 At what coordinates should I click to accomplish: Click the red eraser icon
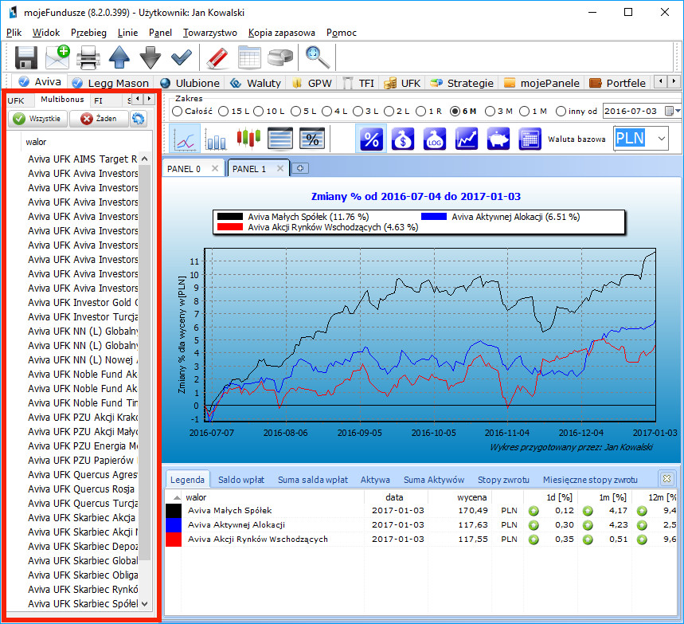coord(217,57)
